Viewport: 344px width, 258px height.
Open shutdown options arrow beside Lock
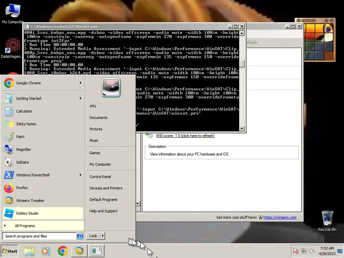coord(103,236)
